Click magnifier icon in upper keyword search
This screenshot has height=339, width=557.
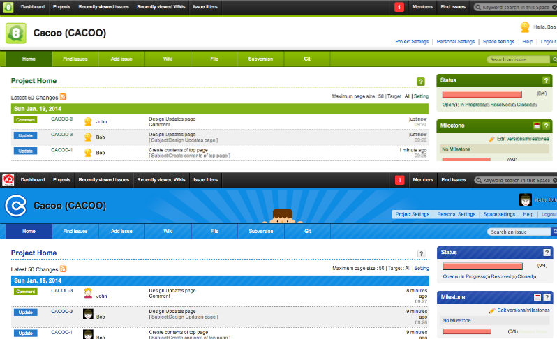point(478,7)
